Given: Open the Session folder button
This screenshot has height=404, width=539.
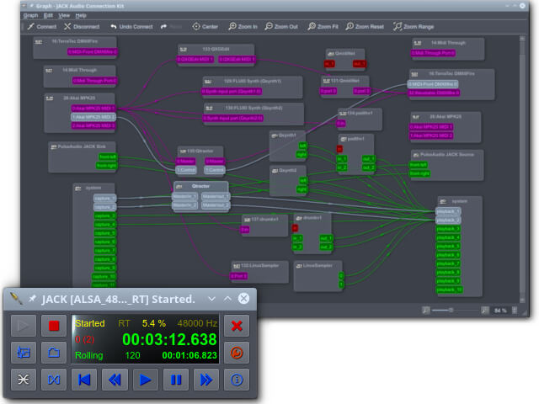Looking at the screenshot, I should click(x=53, y=352).
